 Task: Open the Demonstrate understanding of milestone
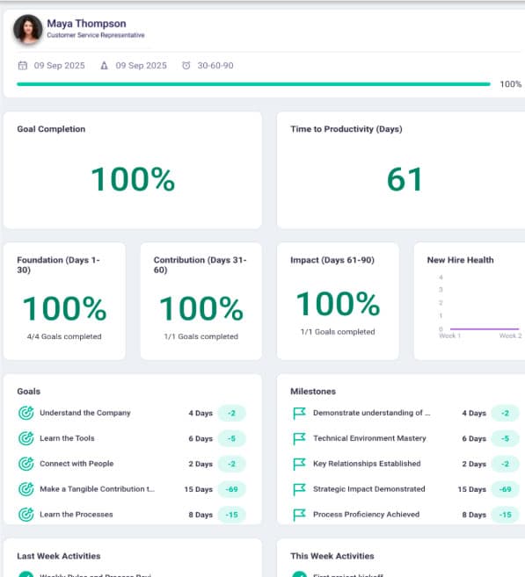(x=372, y=413)
